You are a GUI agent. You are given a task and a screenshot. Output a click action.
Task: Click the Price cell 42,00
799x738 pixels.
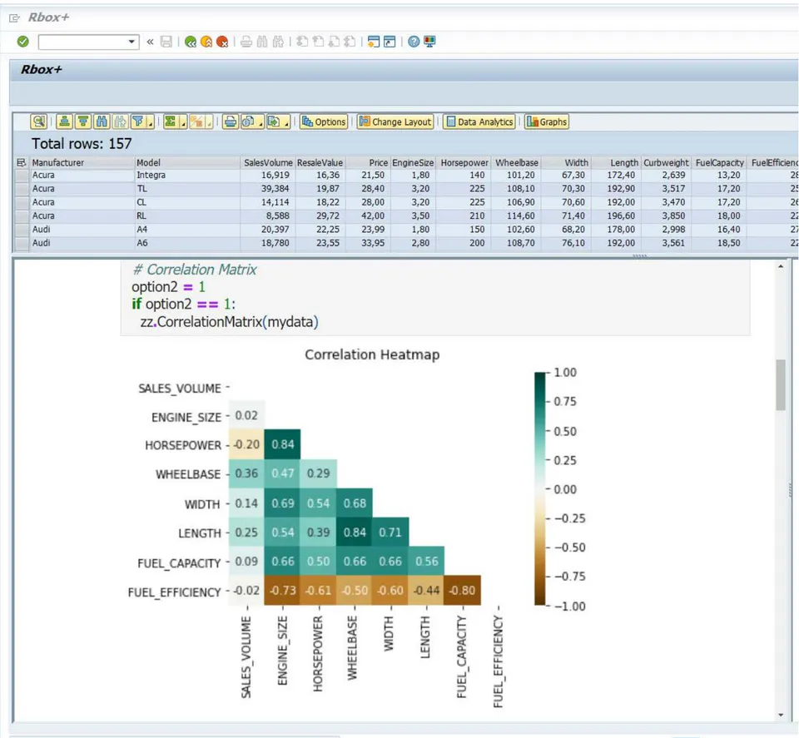click(369, 216)
